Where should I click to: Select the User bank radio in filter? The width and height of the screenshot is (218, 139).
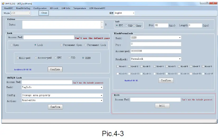[134, 25]
